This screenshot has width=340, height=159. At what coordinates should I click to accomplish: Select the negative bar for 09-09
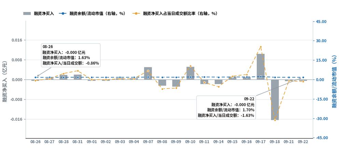tap(176, 83)
